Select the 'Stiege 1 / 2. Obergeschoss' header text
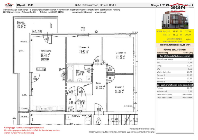 coord(167,5)
